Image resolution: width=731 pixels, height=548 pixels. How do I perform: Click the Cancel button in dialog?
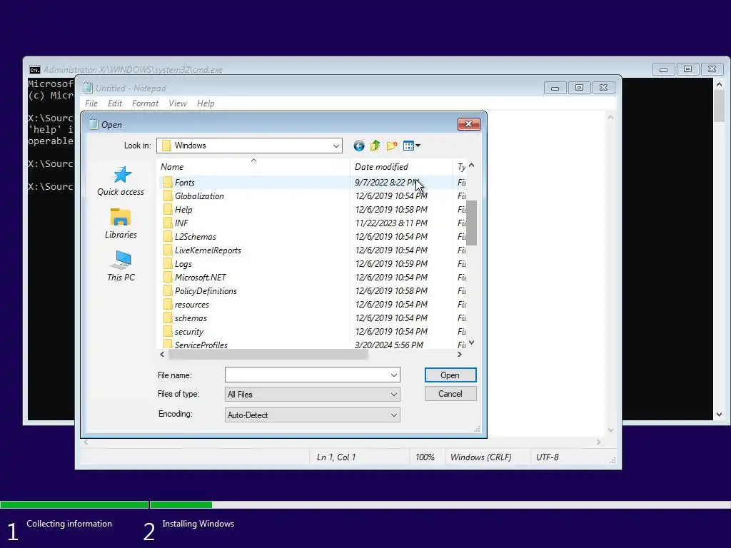click(450, 394)
